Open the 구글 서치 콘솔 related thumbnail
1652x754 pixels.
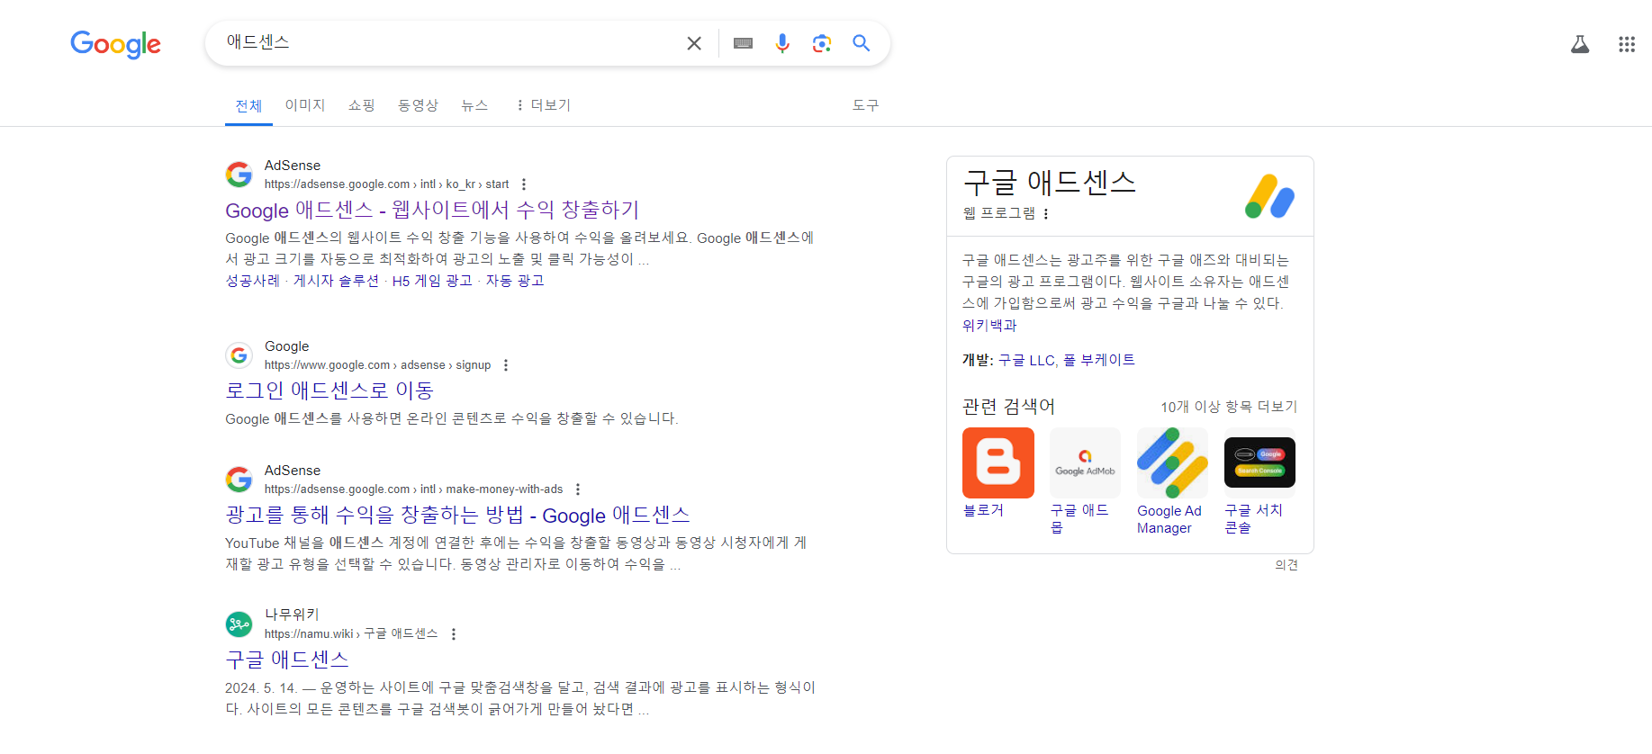pos(1259,462)
